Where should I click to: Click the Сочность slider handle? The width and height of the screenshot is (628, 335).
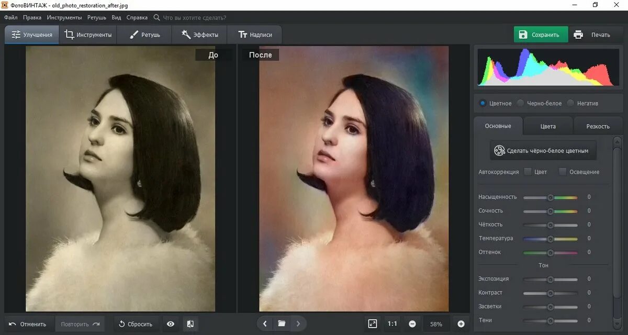[x=551, y=211]
